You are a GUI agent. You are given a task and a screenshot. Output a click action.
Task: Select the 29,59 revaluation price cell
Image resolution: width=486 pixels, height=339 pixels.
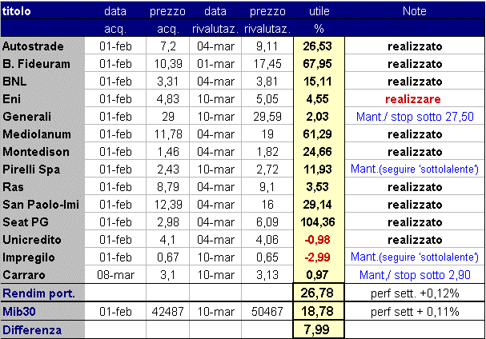point(267,117)
